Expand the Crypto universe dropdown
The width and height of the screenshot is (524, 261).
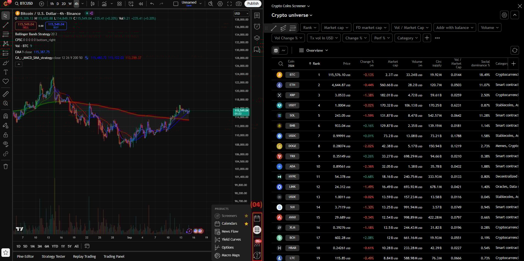[292, 15]
